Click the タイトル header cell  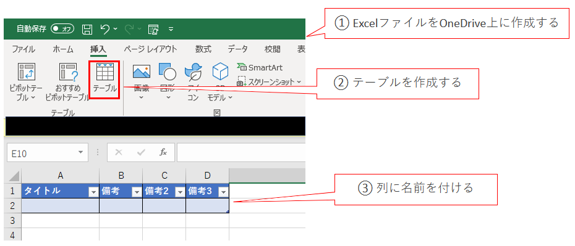61,191
